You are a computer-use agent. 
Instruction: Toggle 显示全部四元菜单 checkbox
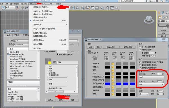(57, 54)
